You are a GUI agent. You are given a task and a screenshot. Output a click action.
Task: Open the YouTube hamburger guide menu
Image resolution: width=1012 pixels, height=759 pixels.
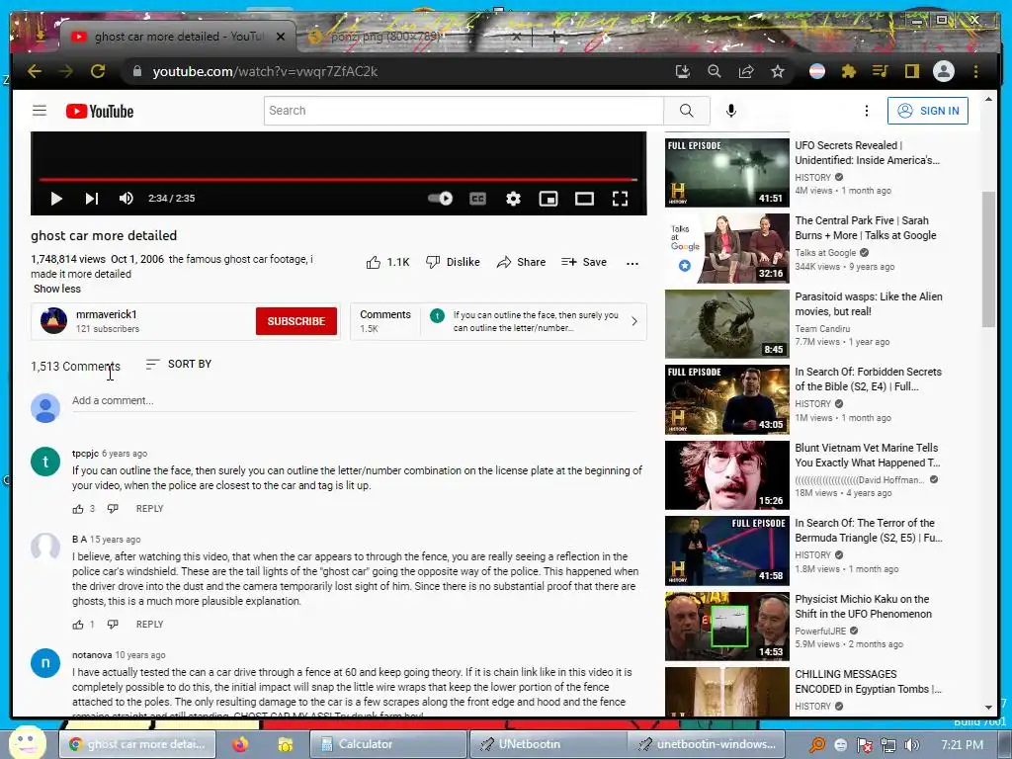point(40,111)
